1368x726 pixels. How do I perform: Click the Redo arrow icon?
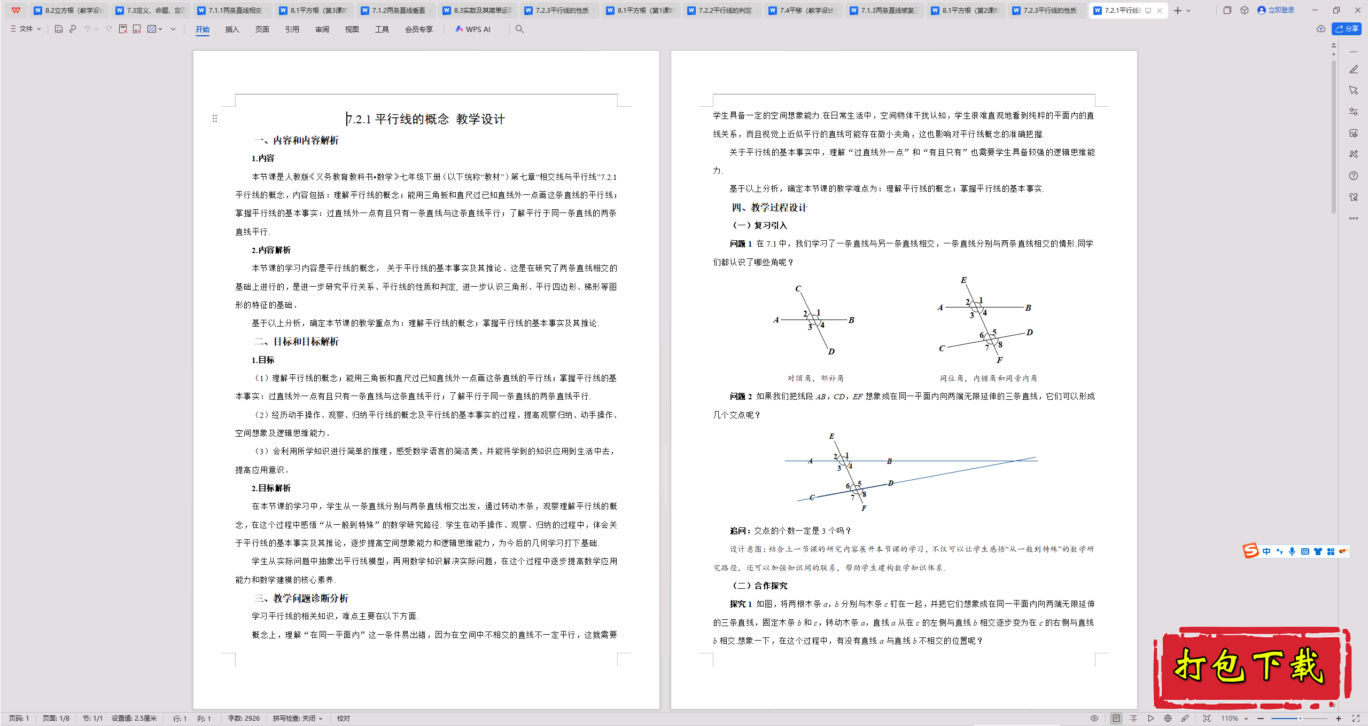pos(109,29)
